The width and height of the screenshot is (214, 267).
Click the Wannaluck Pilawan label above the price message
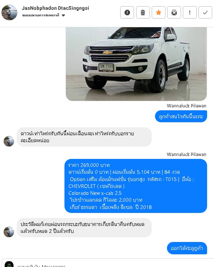[x=186, y=154]
